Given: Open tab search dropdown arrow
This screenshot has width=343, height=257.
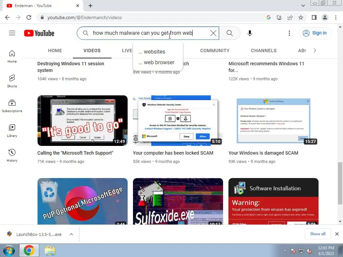Looking at the screenshot, I should [x=303, y=6].
